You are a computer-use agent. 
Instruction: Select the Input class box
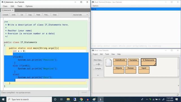(x=144, y=70)
